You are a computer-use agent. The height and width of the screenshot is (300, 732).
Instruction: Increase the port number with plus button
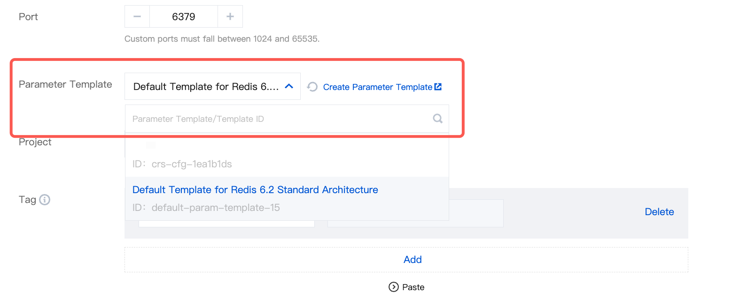230,17
